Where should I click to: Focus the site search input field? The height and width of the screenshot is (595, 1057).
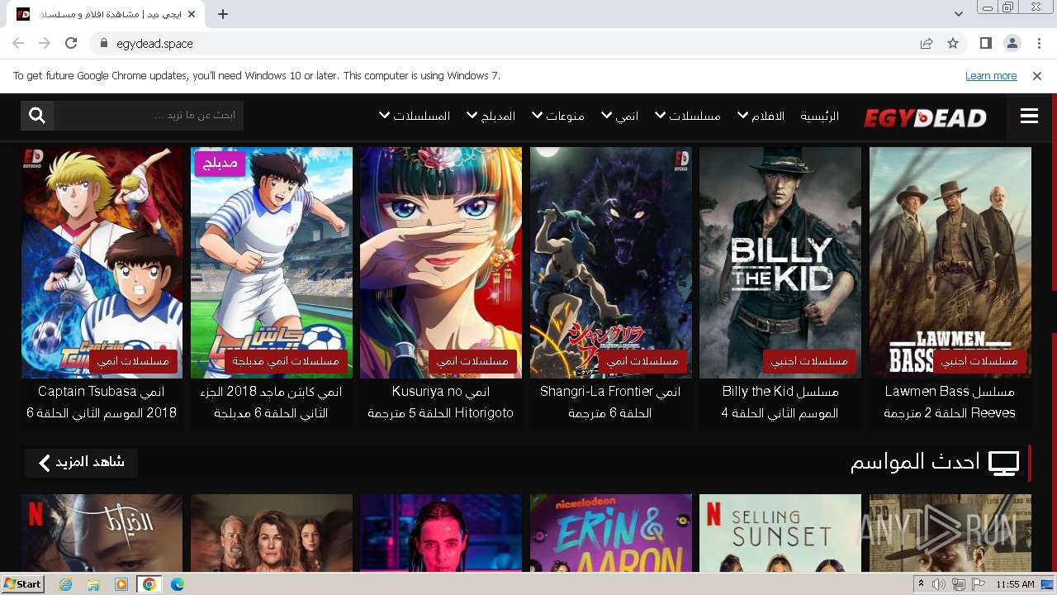(149, 116)
